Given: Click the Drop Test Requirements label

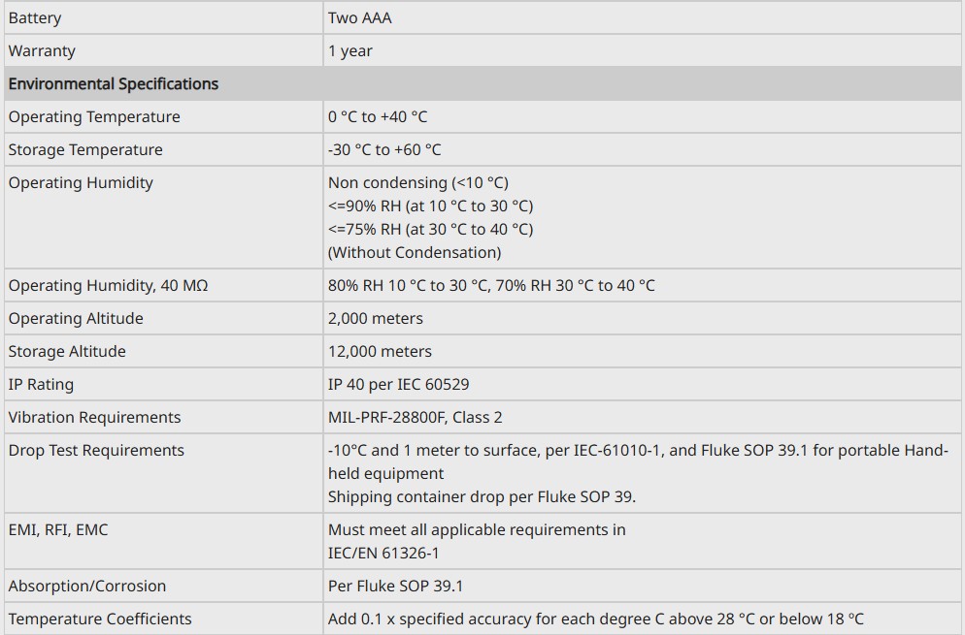Looking at the screenshot, I should coord(96,450).
